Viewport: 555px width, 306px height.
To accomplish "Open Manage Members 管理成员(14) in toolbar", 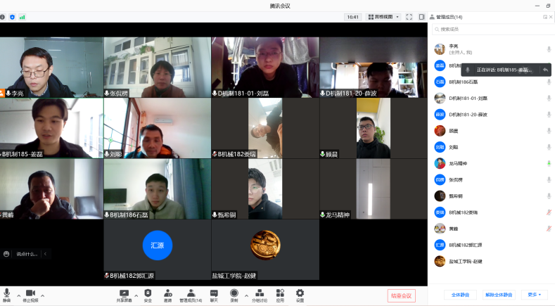I will pos(191,294).
